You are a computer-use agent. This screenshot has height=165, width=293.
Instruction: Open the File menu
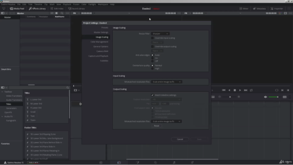(x=19, y=4)
